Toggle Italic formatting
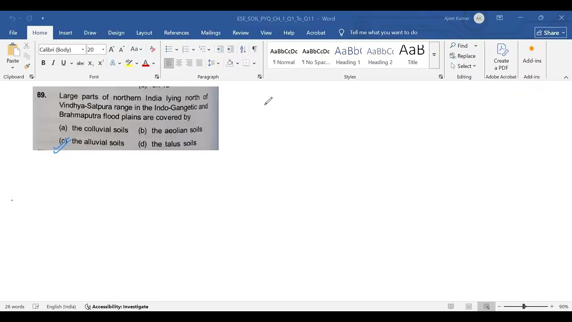Screen dimensions: 572x322 pos(53,63)
